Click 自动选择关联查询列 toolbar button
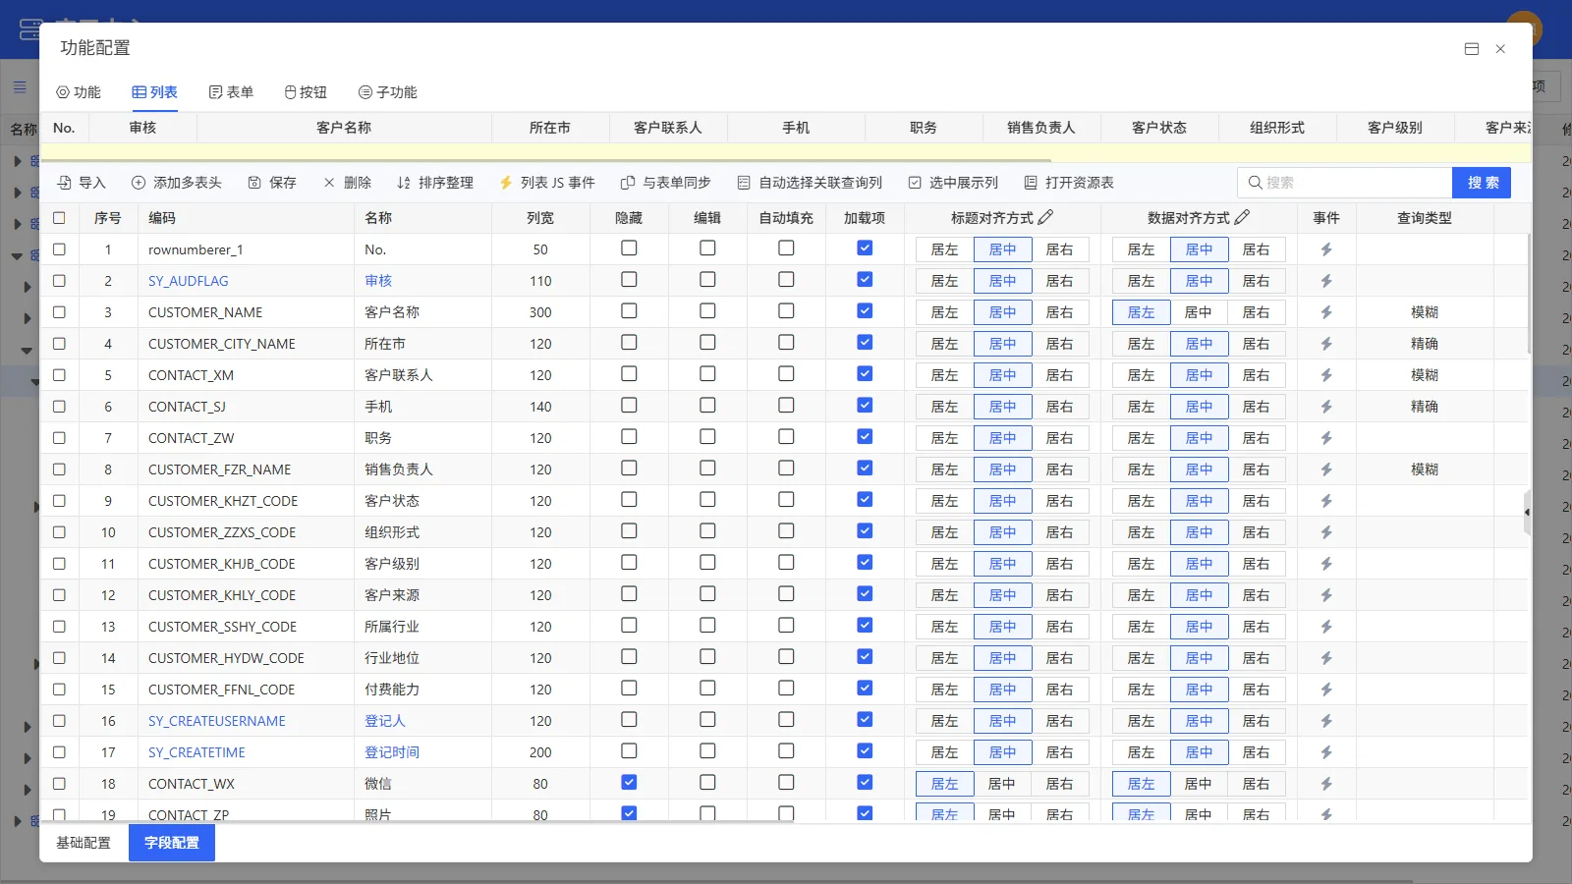Viewport: 1572px width, 884px height. (810, 183)
